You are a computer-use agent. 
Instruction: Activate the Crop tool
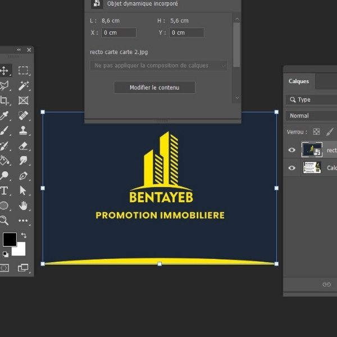(4, 101)
